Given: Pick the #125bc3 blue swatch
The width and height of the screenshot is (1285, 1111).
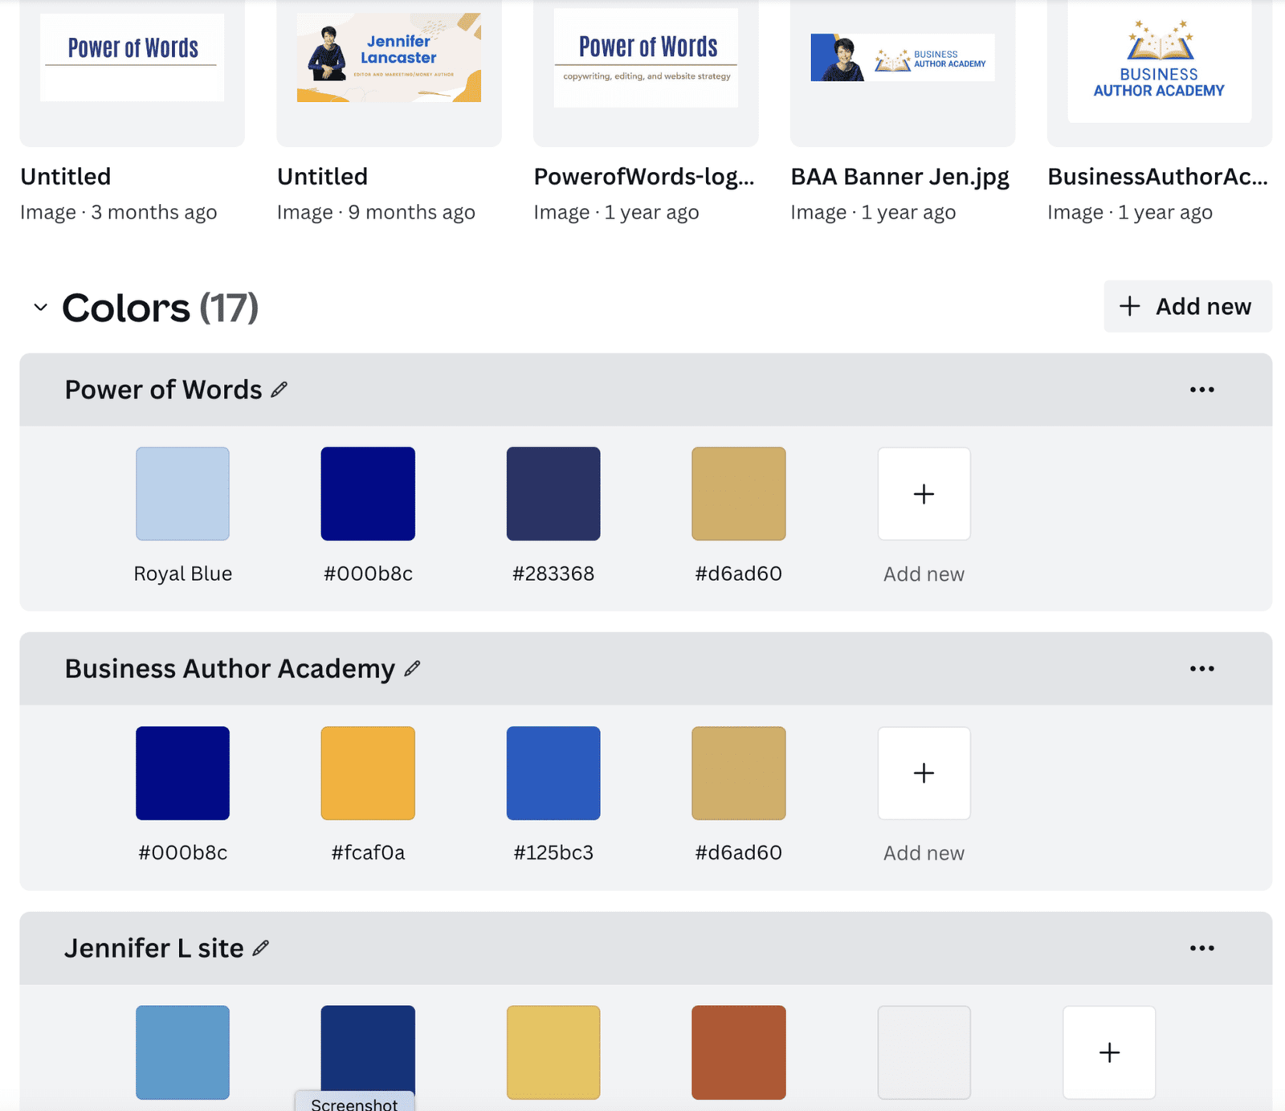Looking at the screenshot, I should (x=553, y=773).
